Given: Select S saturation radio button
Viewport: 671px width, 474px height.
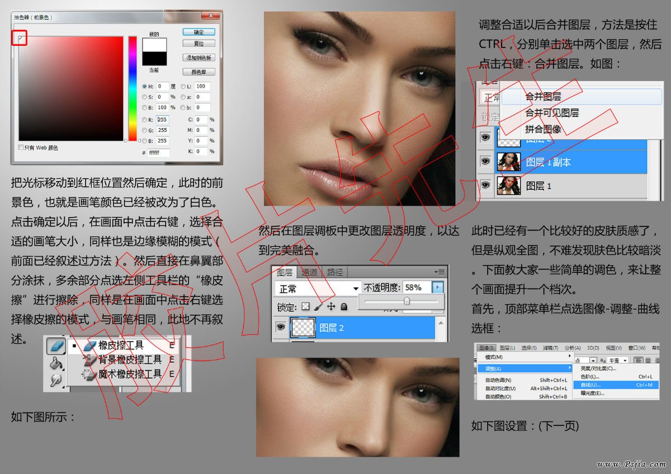Looking at the screenshot, I should [x=145, y=97].
